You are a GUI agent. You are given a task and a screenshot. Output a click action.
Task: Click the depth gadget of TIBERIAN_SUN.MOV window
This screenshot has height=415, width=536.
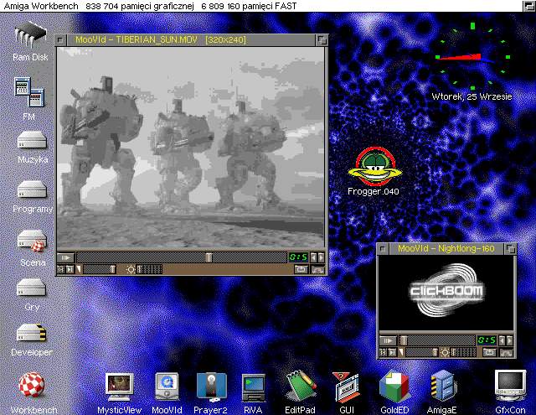(x=322, y=40)
